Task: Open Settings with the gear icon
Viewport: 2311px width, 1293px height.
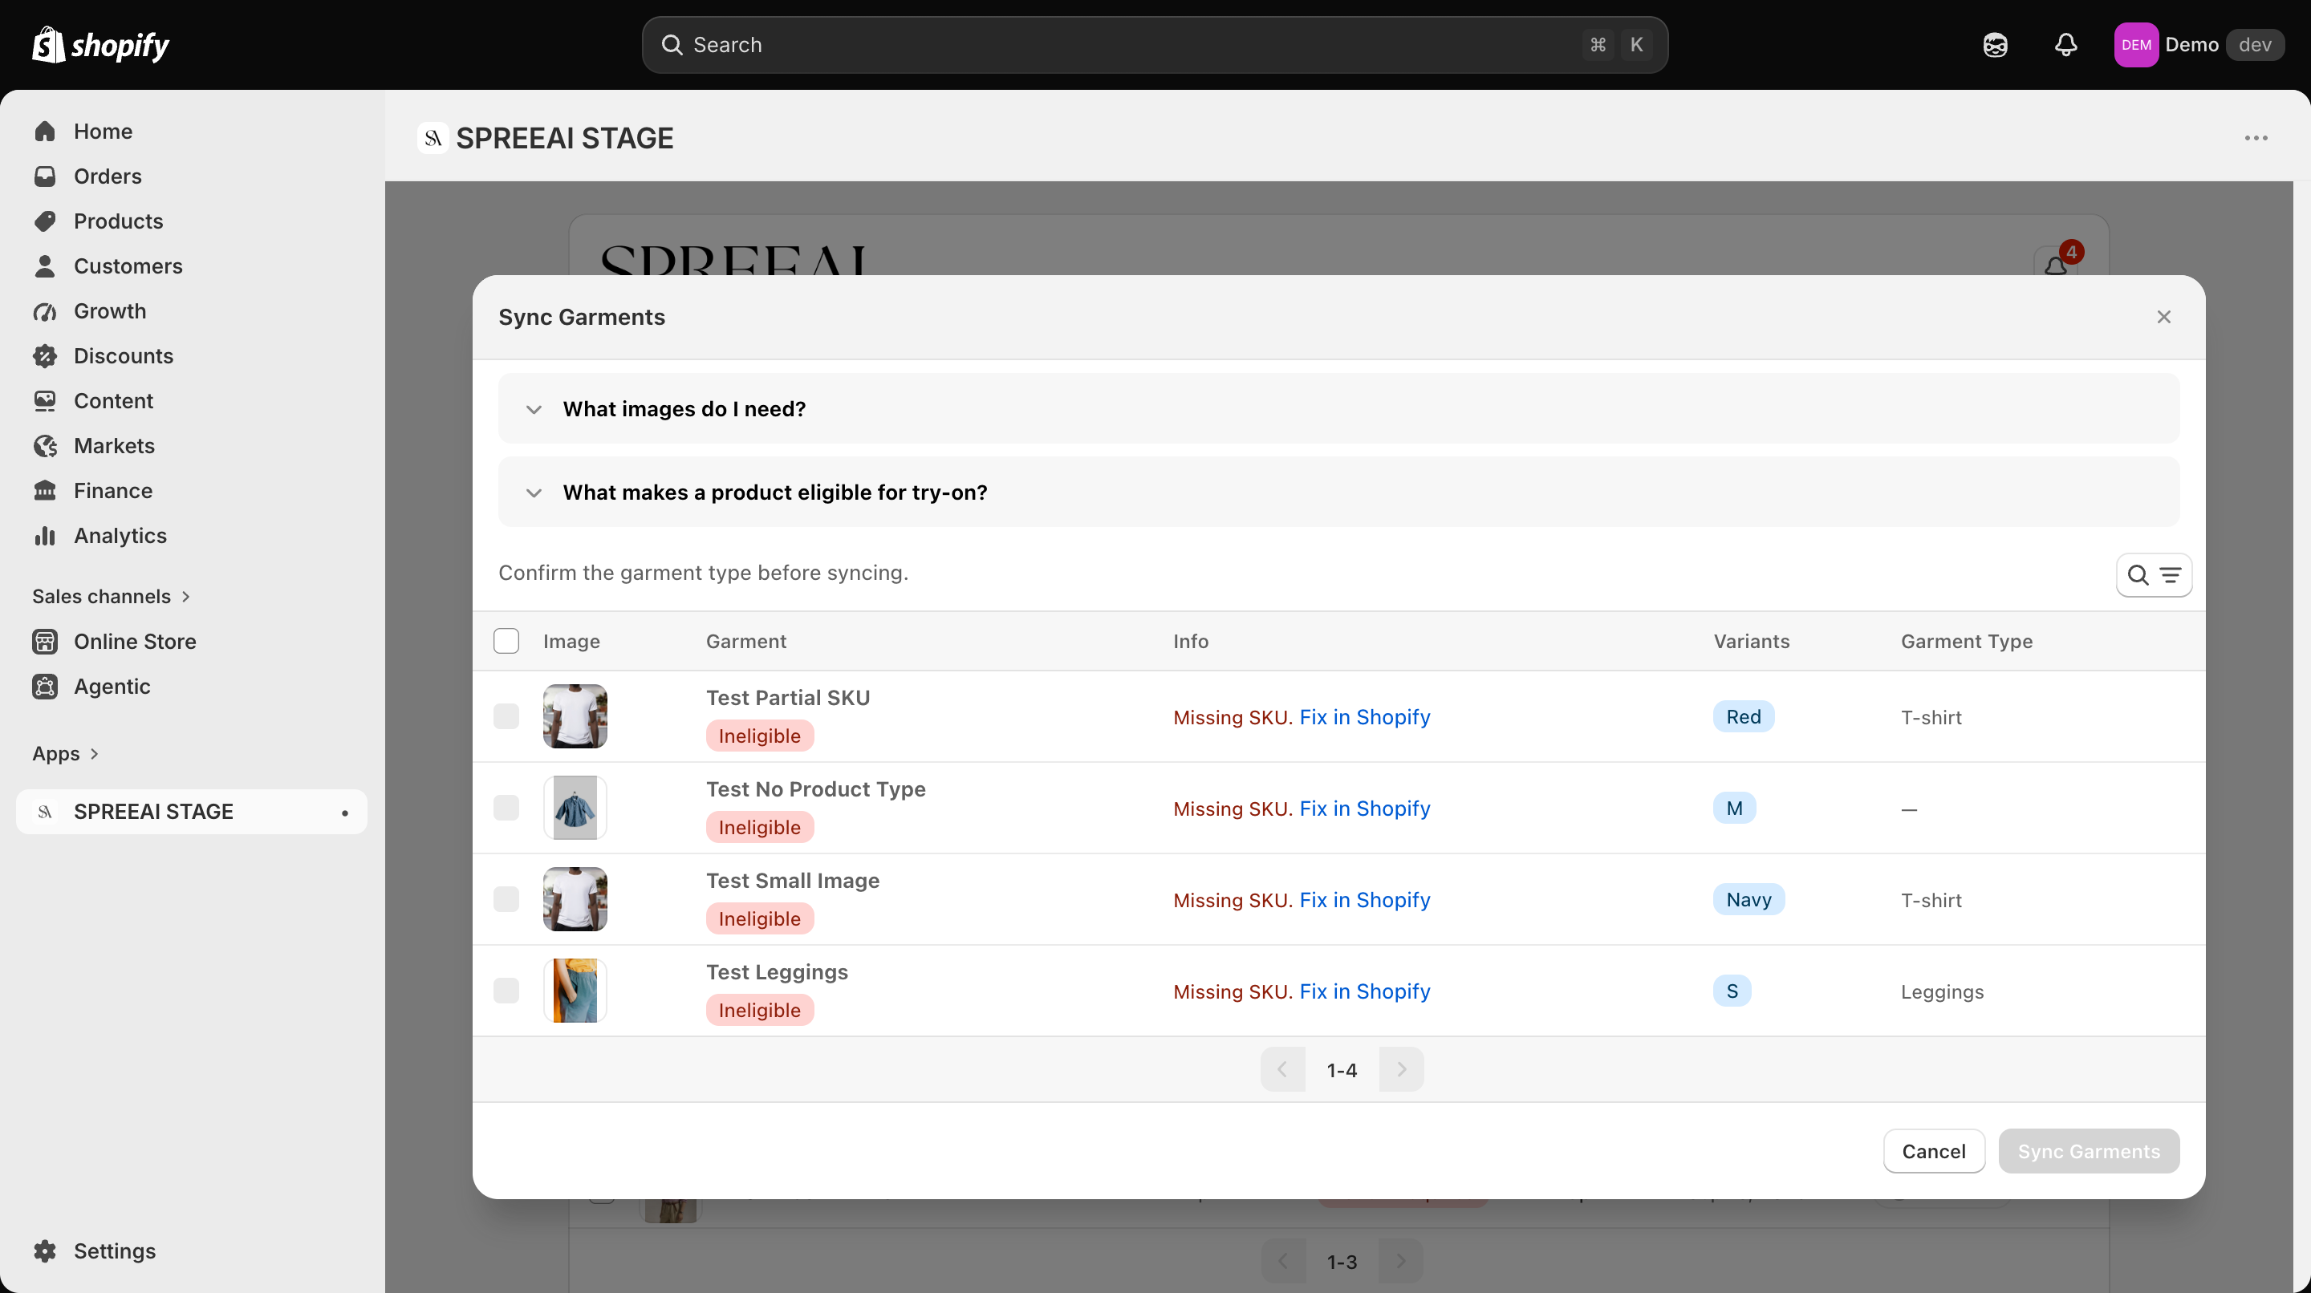Action: (x=45, y=1250)
